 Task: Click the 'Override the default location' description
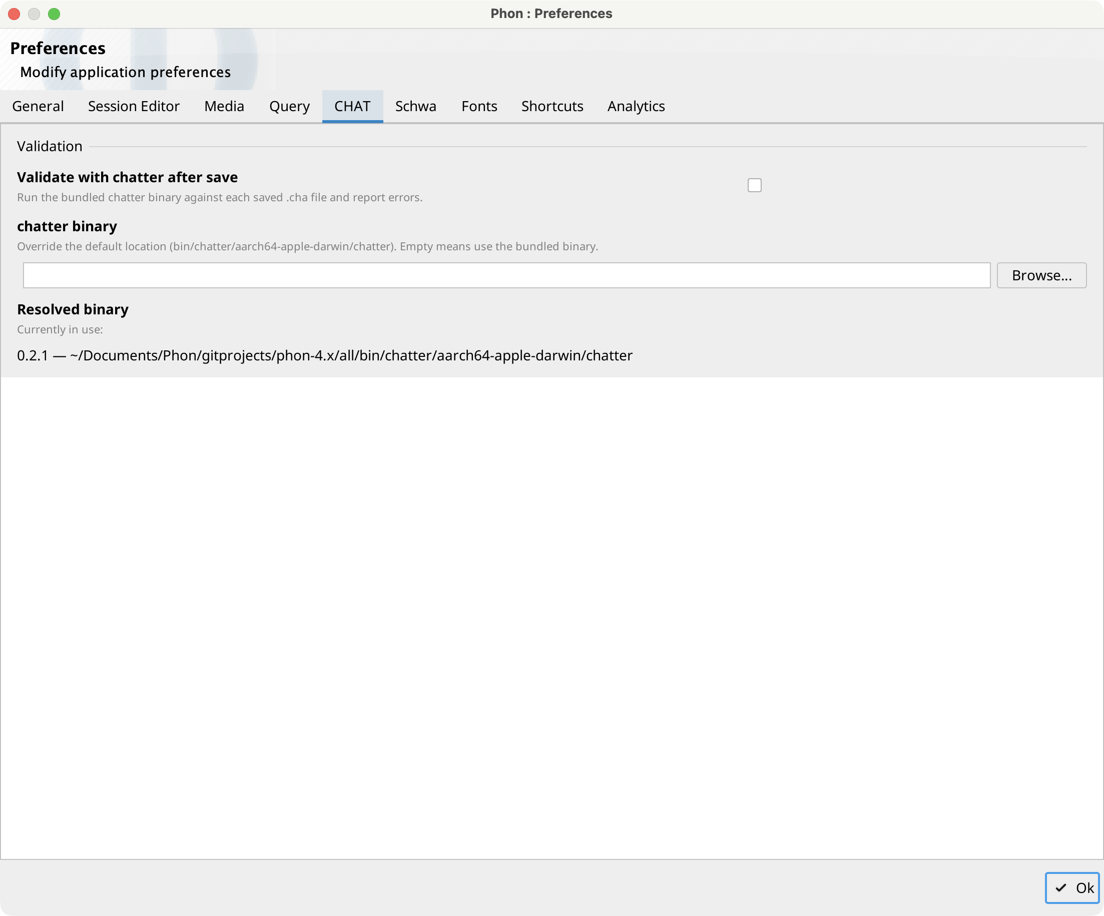point(308,247)
